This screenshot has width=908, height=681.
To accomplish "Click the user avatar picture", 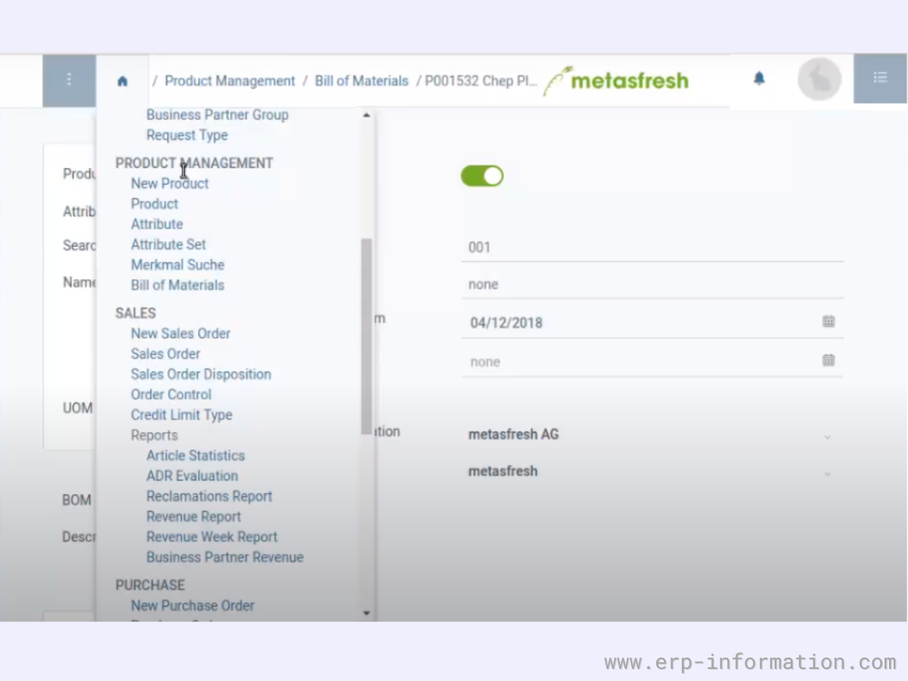I will coord(819,79).
